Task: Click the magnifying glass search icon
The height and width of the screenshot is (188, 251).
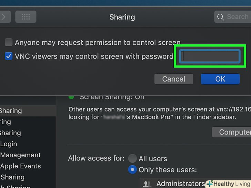Action: pyautogui.click(x=220, y=17)
